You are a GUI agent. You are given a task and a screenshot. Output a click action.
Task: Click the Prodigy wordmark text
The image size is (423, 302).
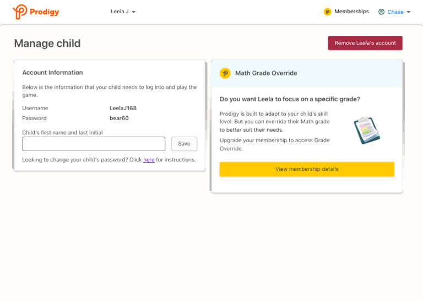point(44,12)
